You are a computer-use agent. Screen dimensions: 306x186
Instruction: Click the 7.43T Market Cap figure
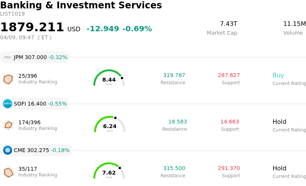(228, 24)
